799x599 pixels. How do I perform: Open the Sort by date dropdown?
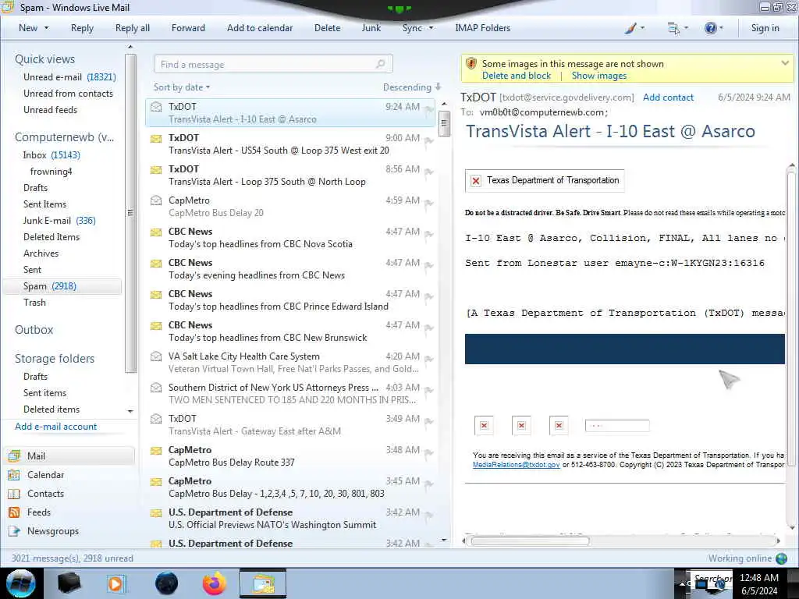(181, 87)
